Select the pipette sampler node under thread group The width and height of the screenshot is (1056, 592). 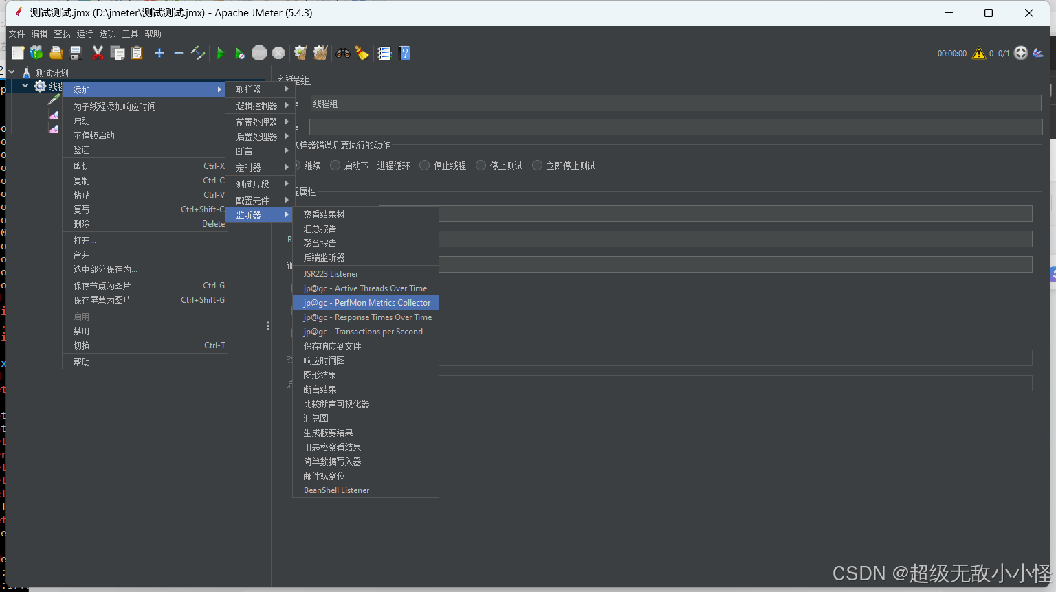(54, 100)
